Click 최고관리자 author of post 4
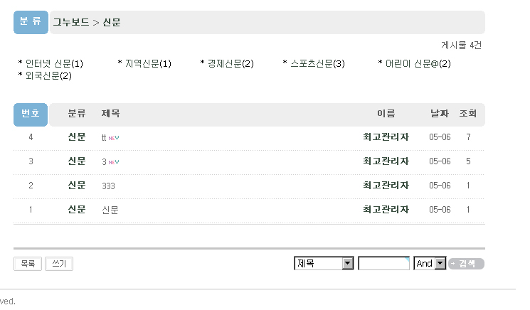530x310 pixels. pos(386,137)
